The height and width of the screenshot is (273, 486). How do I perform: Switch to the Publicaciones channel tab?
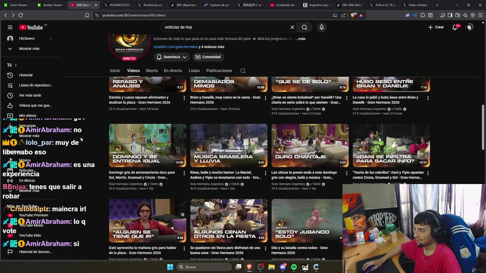[219, 71]
